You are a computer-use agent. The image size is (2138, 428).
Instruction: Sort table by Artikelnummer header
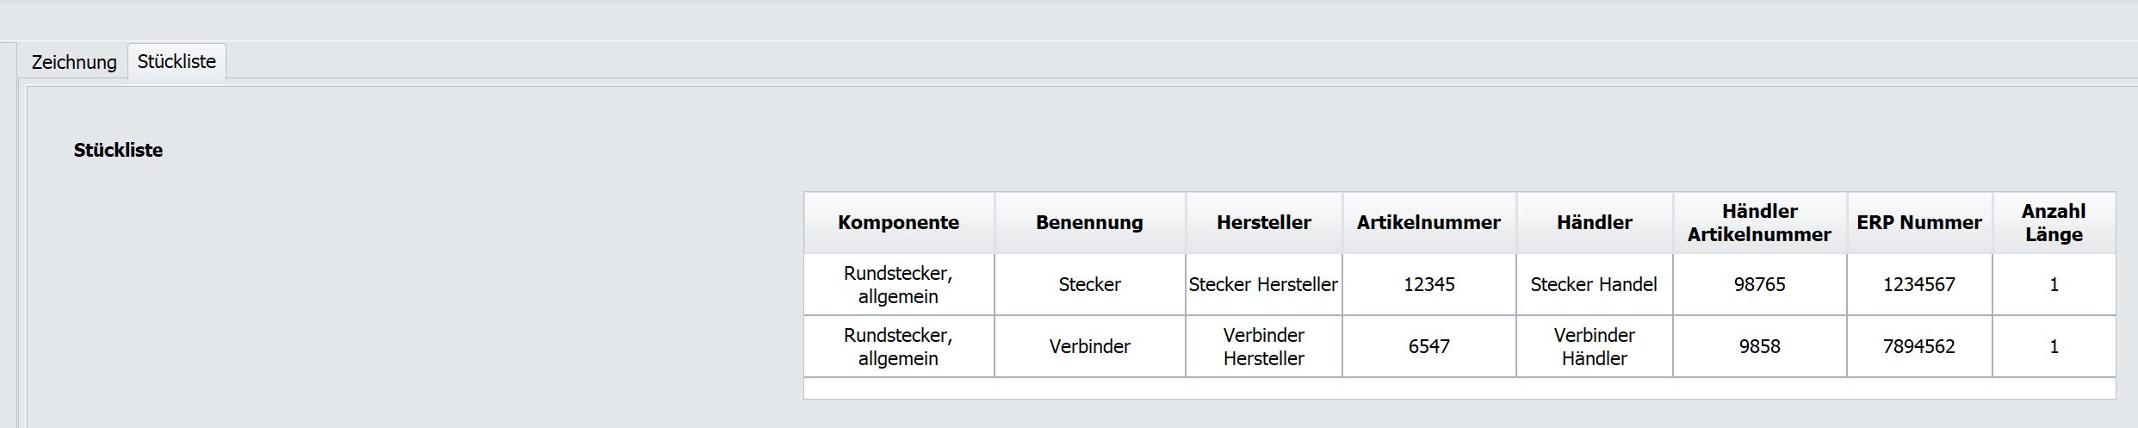tap(1428, 223)
